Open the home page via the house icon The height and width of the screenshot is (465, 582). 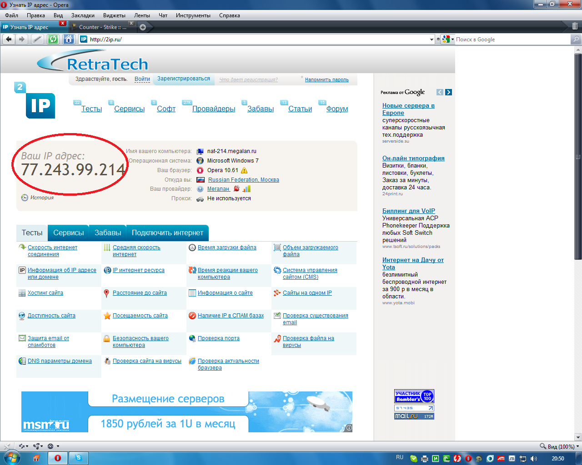tap(69, 39)
